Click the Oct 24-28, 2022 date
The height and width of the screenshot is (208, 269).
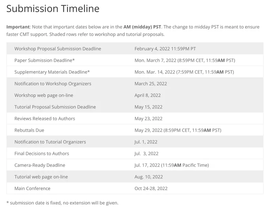(151, 189)
